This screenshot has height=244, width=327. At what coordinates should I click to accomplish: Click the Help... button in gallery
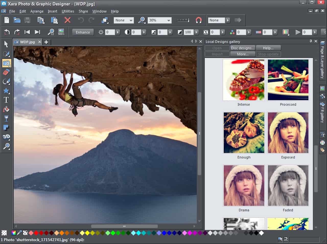268,48
